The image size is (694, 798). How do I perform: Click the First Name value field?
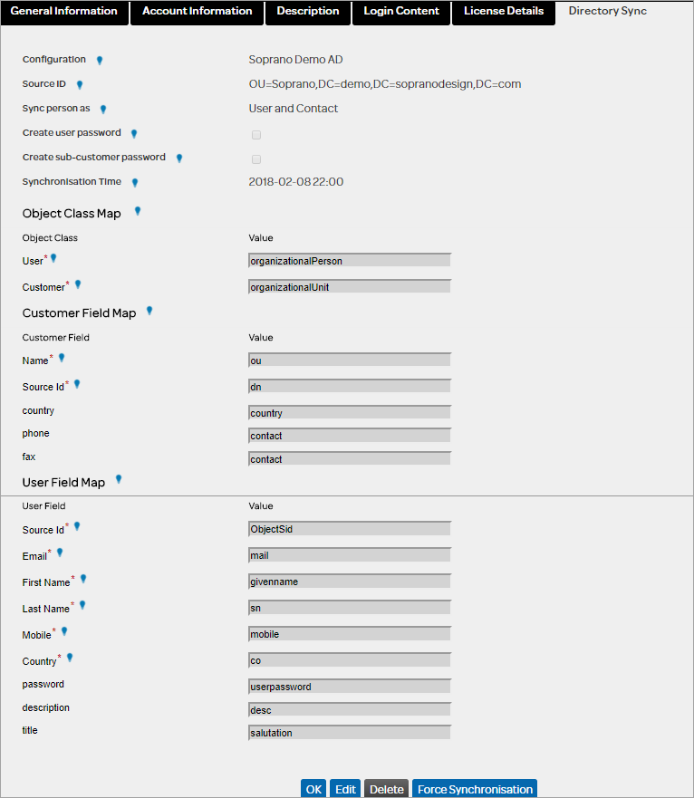pyautogui.click(x=350, y=582)
